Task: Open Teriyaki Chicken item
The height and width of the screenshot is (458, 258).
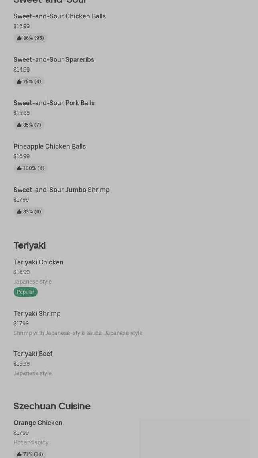Action: 38,262
